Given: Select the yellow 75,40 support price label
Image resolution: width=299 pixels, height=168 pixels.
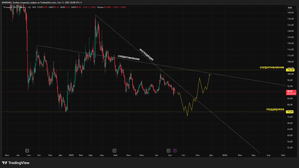Looking at the screenshot, I should [290, 112].
